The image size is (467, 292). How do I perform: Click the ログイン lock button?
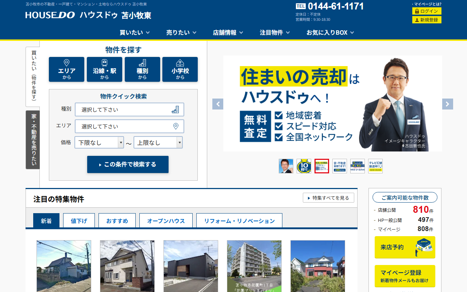coord(427,11)
